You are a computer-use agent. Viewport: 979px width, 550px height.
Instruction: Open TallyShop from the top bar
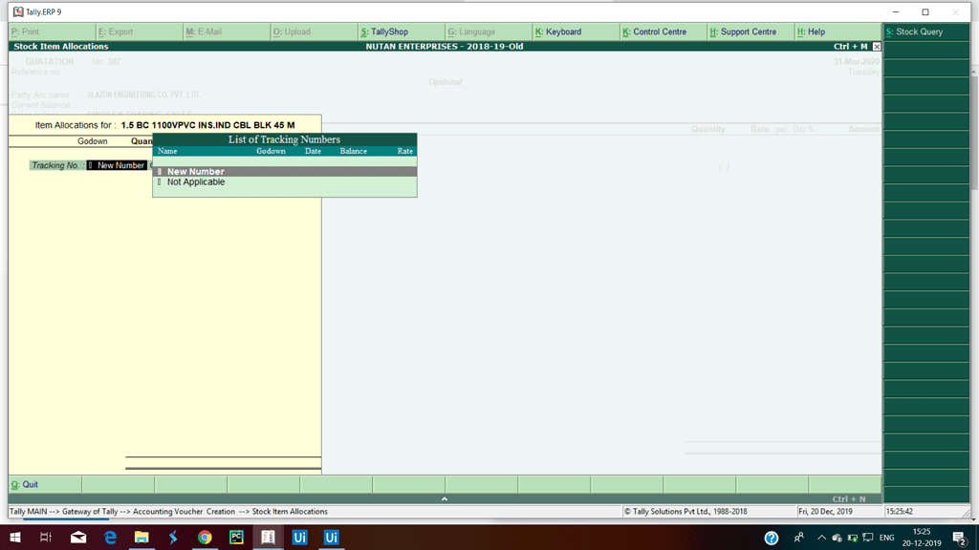coord(402,32)
